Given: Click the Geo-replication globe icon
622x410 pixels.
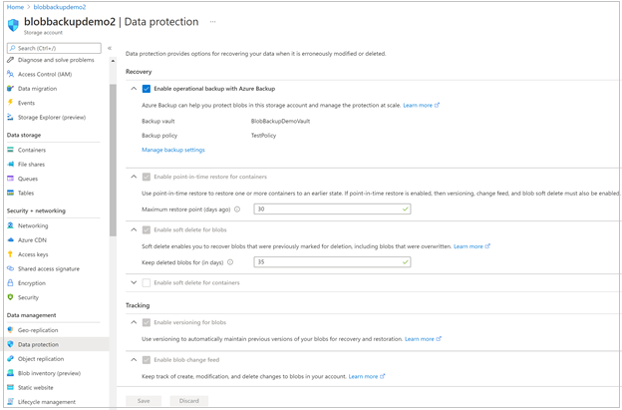Looking at the screenshot, I should [x=10, y=330].
